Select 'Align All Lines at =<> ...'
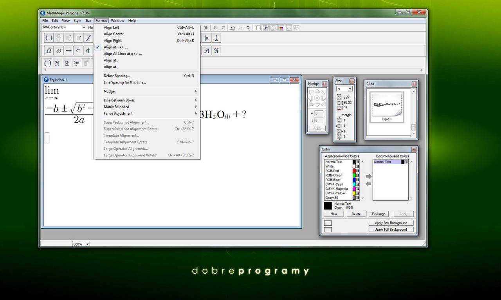The height and width of the screenshot is (300, 501). point(147,54)
